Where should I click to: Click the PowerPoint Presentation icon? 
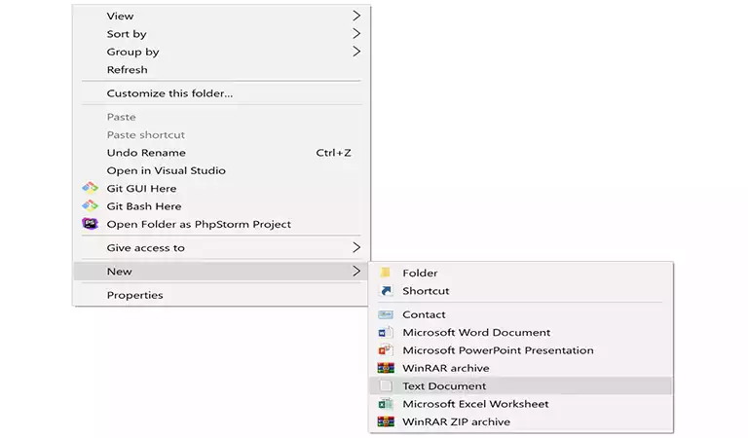tap(386, 350)
